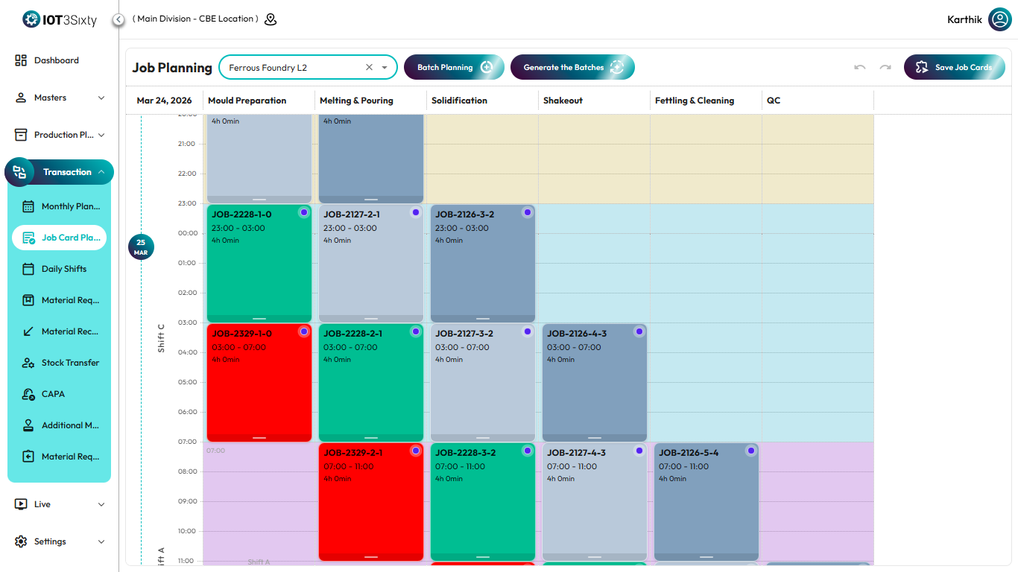Click the location pin icon beside CBE Location
The height and width of the screenshot is (572, 1018).
tap(271, 19)
